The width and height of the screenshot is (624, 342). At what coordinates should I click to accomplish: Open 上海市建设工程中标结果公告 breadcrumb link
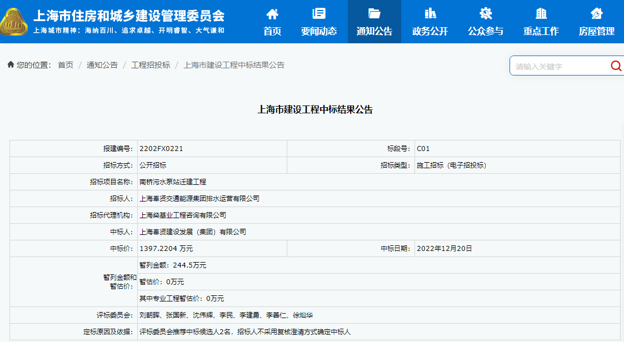(x=234, y=65)
